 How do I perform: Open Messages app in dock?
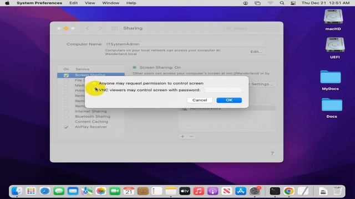(59, 191)
